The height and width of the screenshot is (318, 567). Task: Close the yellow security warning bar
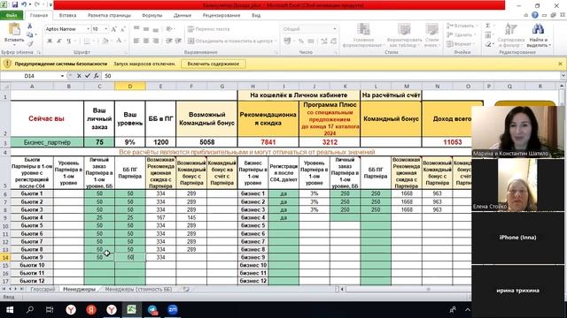pyautogui.click(x=560, y=64)
